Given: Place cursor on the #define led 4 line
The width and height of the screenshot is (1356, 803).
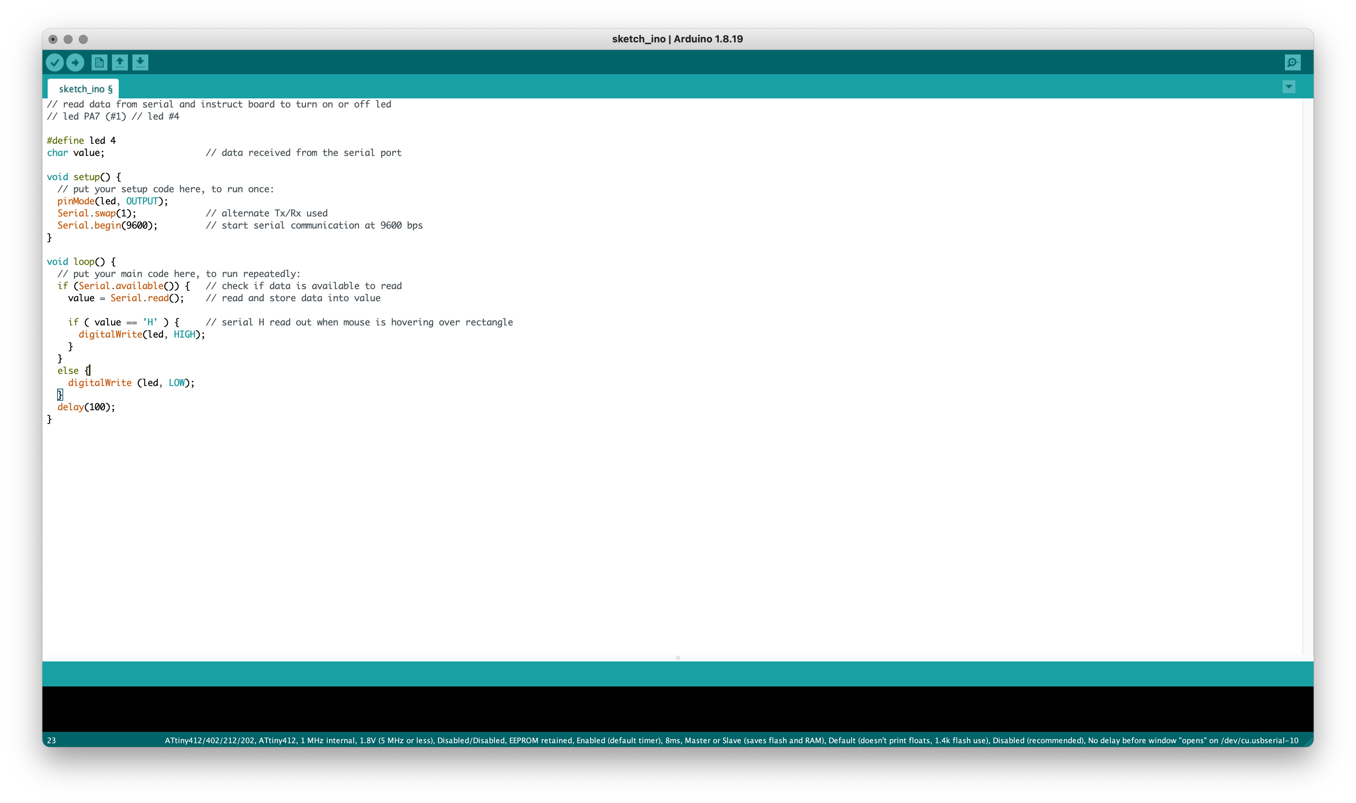Looking at the screenshot, I should pos(81,141).
